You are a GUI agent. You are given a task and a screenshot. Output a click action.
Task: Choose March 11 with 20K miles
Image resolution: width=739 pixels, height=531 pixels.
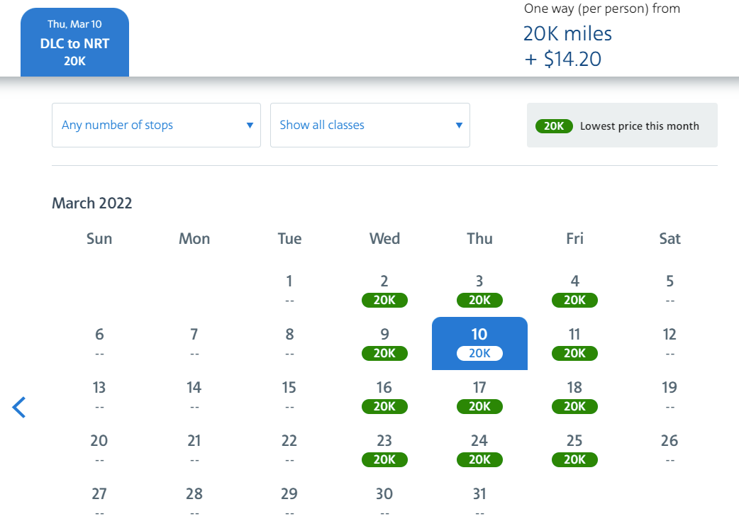point(574,343)
